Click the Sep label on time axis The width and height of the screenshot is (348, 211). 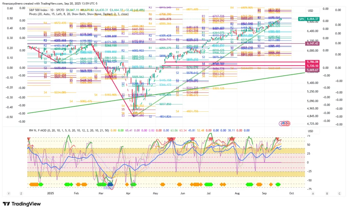tap(264, 193)
